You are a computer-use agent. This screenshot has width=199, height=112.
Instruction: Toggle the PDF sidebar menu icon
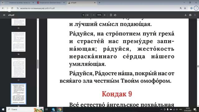click(4, 15)
